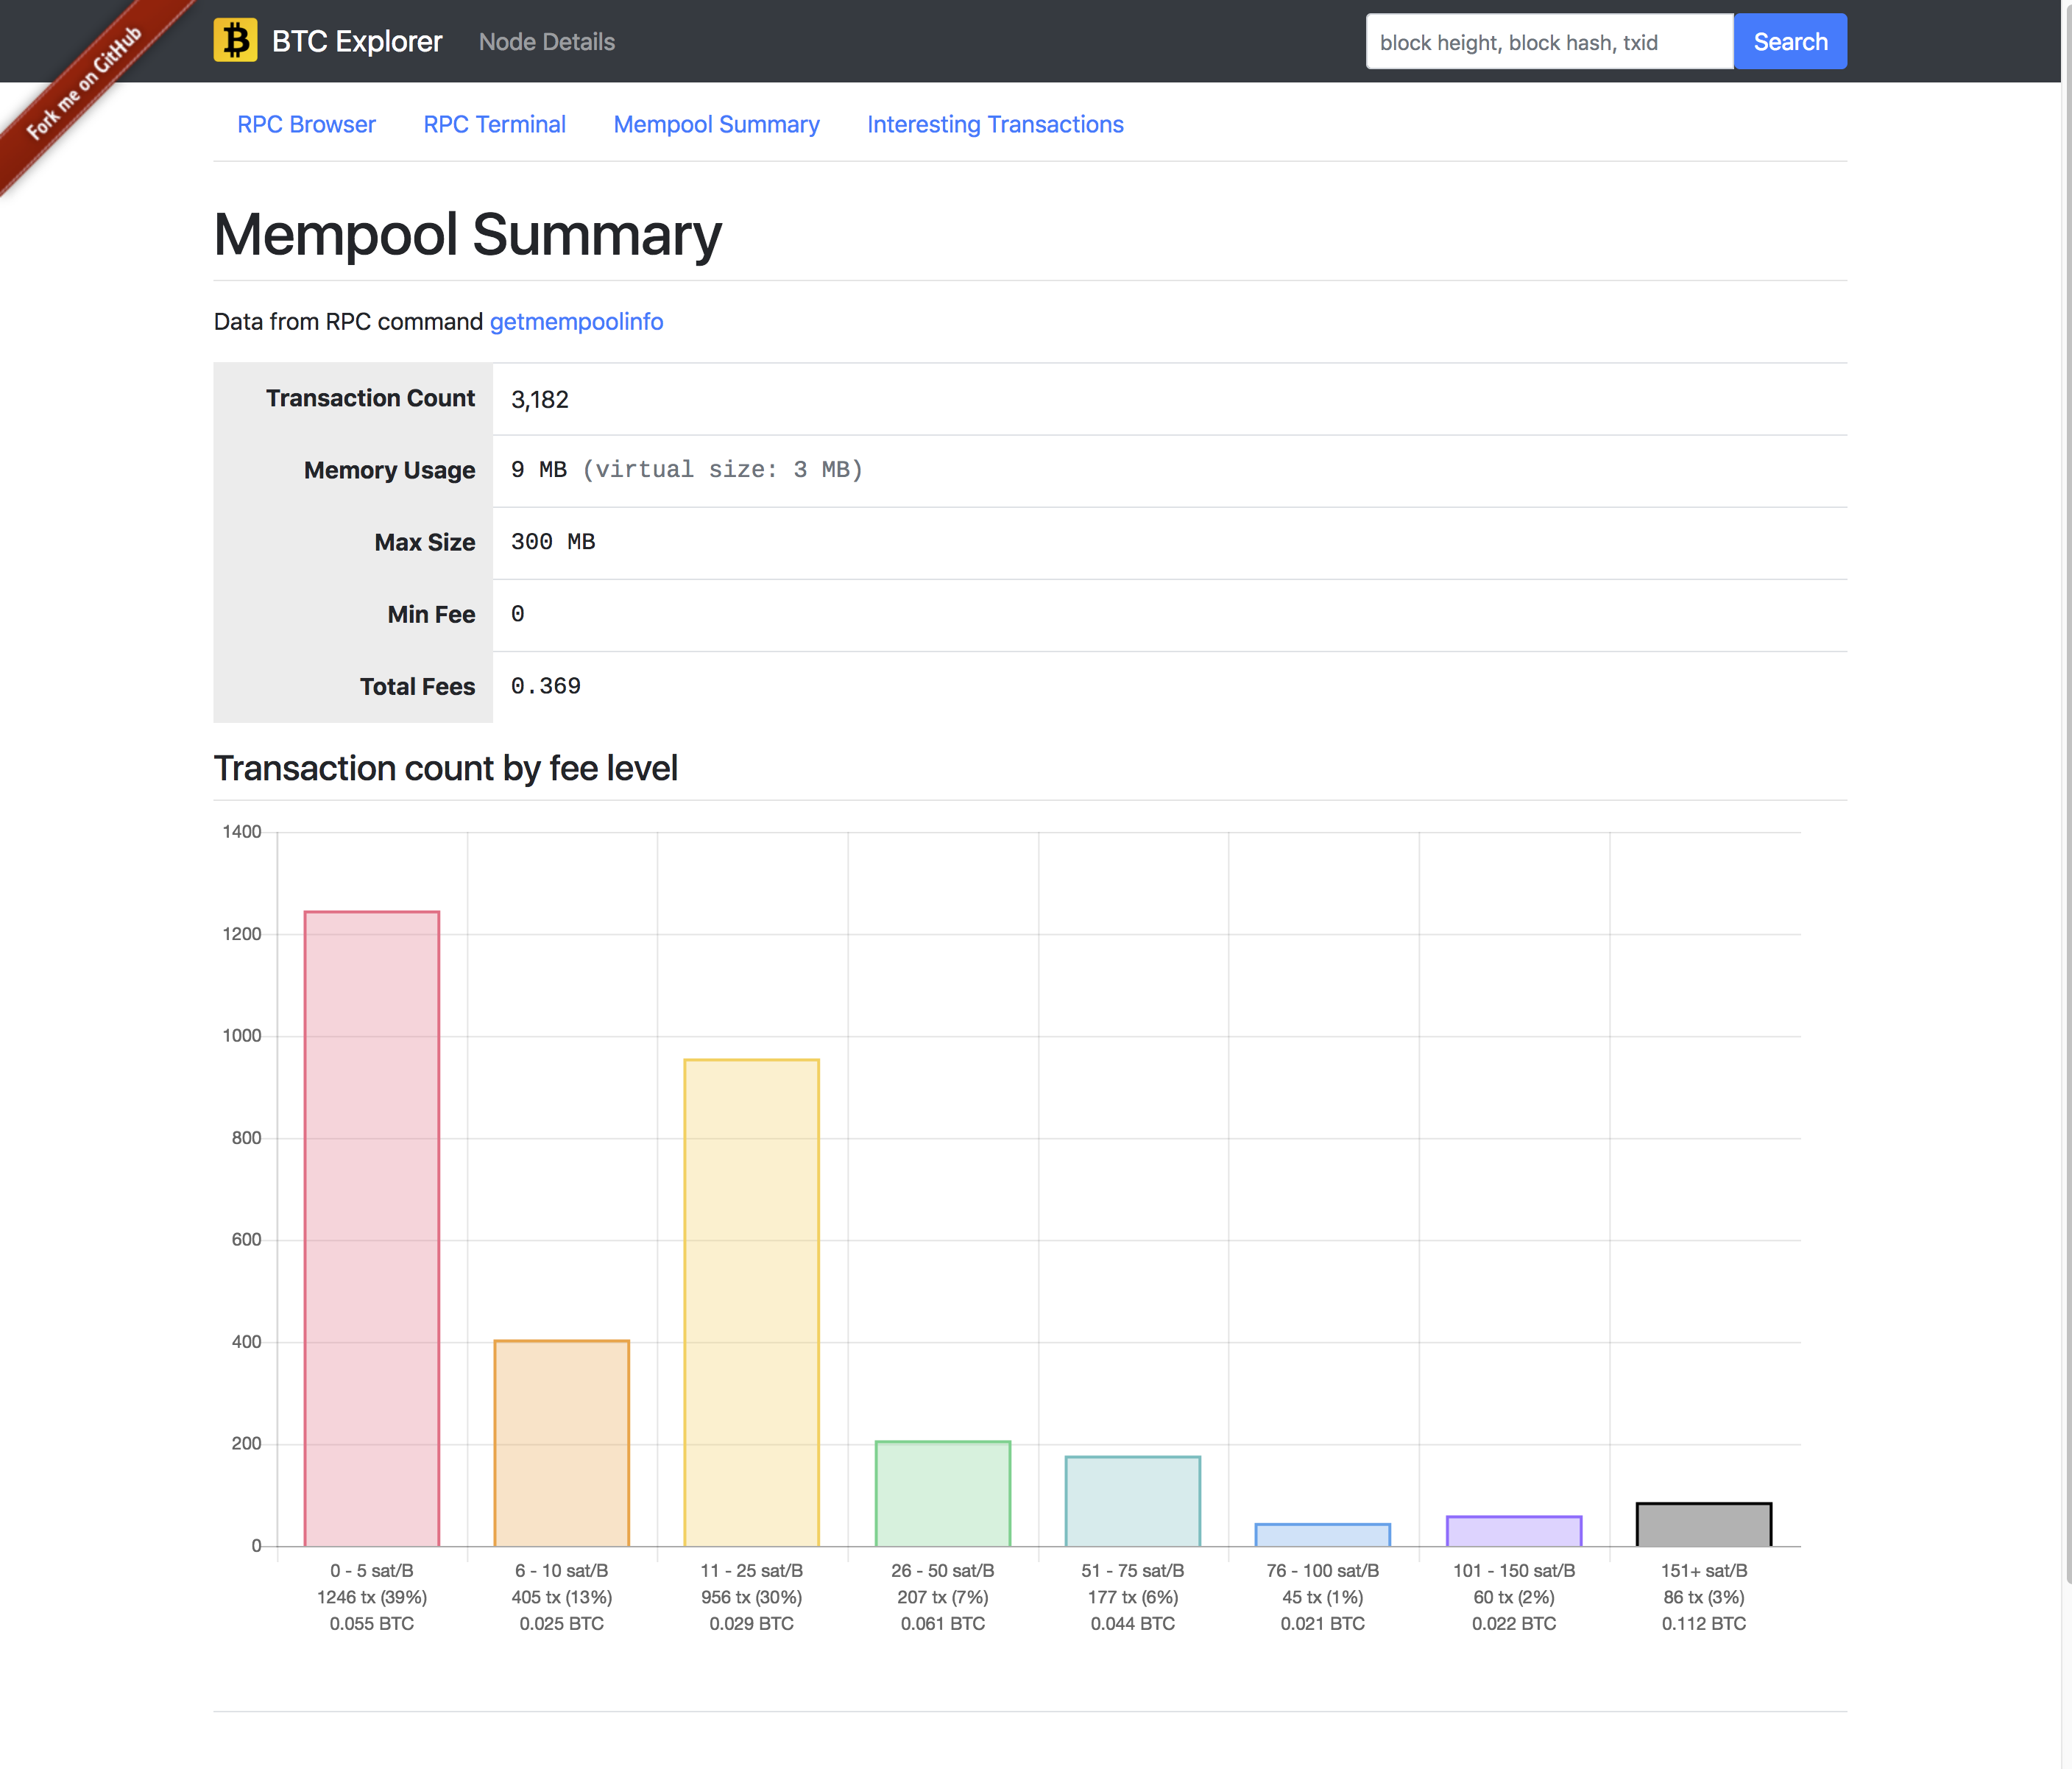Click the green 26 - 50 sat/B bar
Screen dimensions: 2072x1769
(x=942, y=1493)
